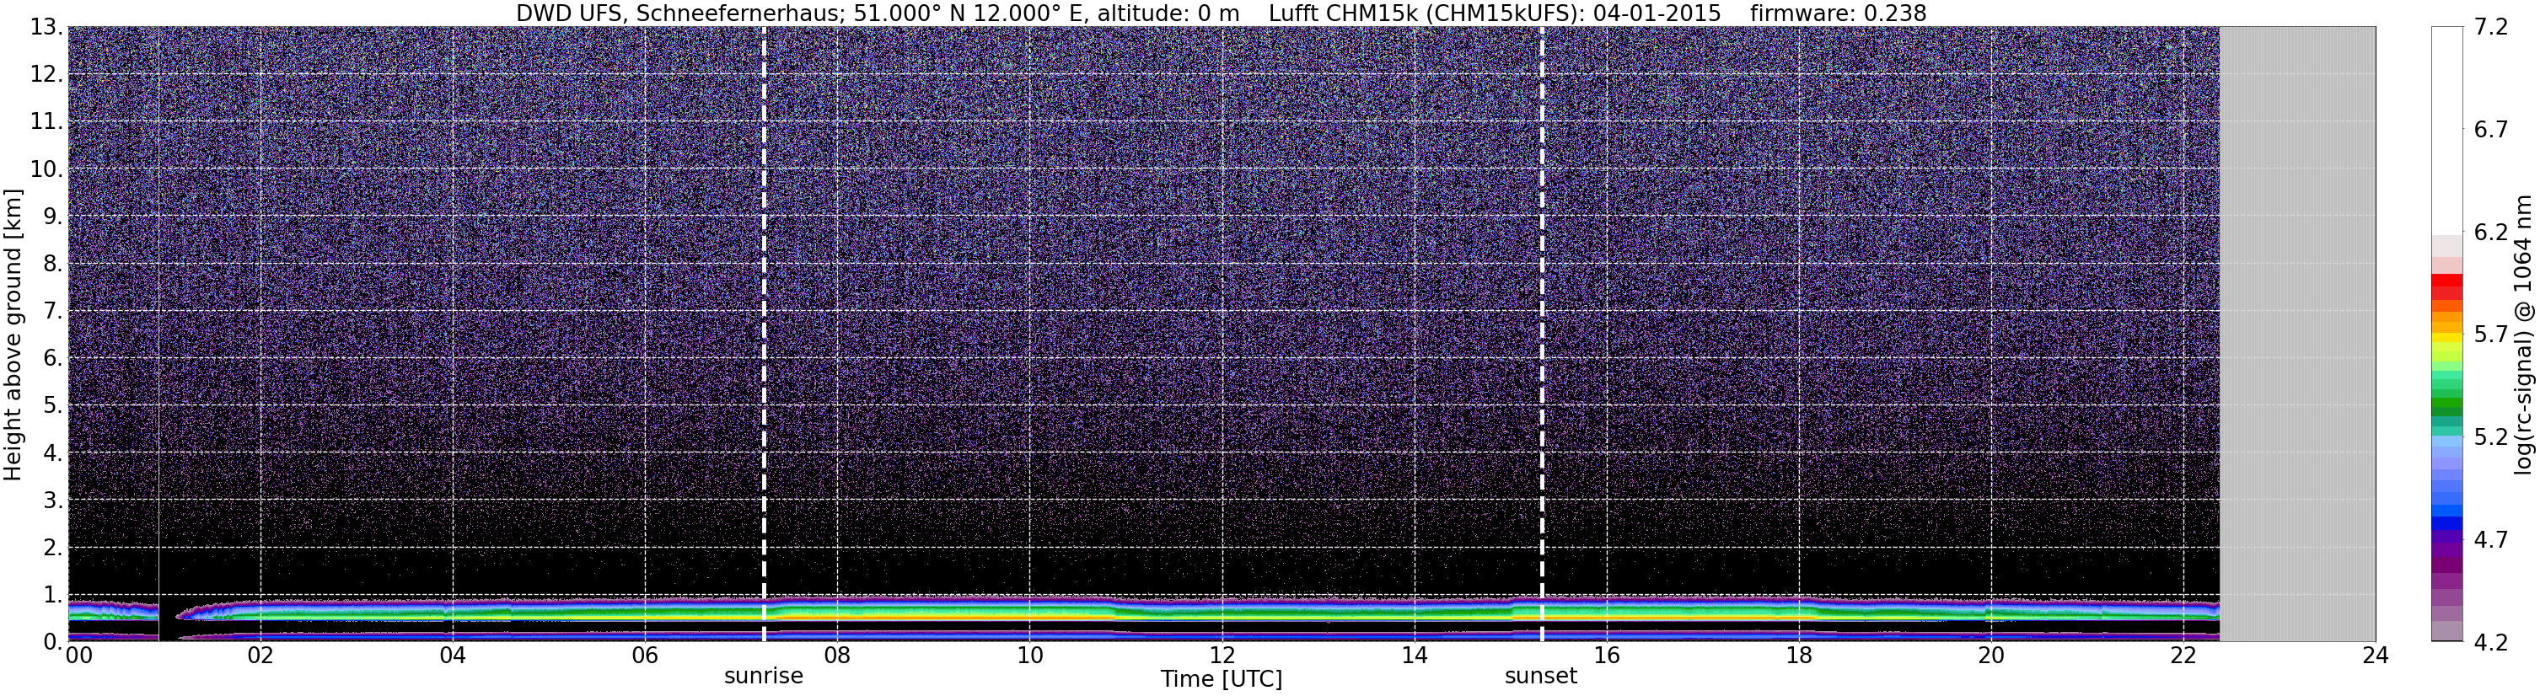The height and width of the screenshot is (696, 2540).
Task: Click the plot title text at top
Action: [x=1222, y=13]
